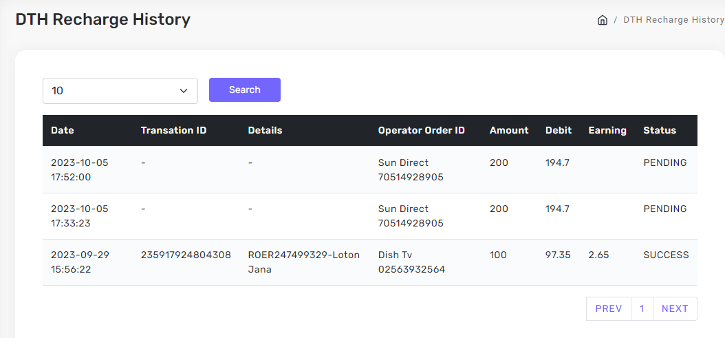Select page 1 in the pagination

pos(641,308)
